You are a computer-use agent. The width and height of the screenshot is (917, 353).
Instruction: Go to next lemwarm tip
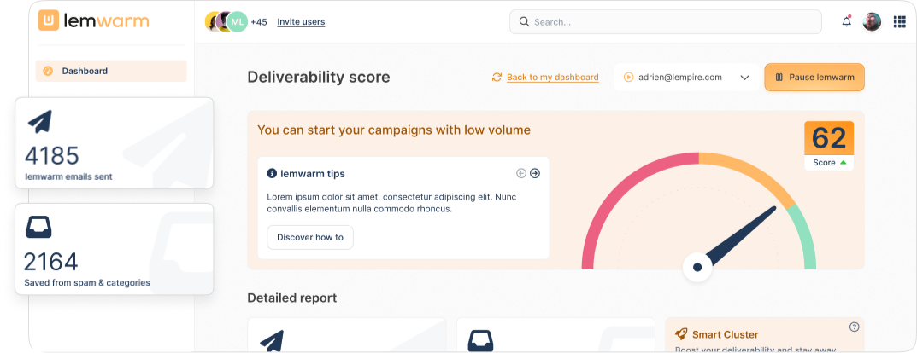(535, 173)
